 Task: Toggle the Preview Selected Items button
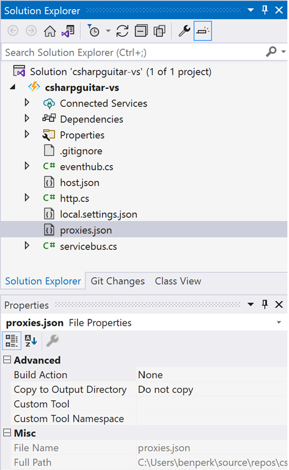click(203, 31)
